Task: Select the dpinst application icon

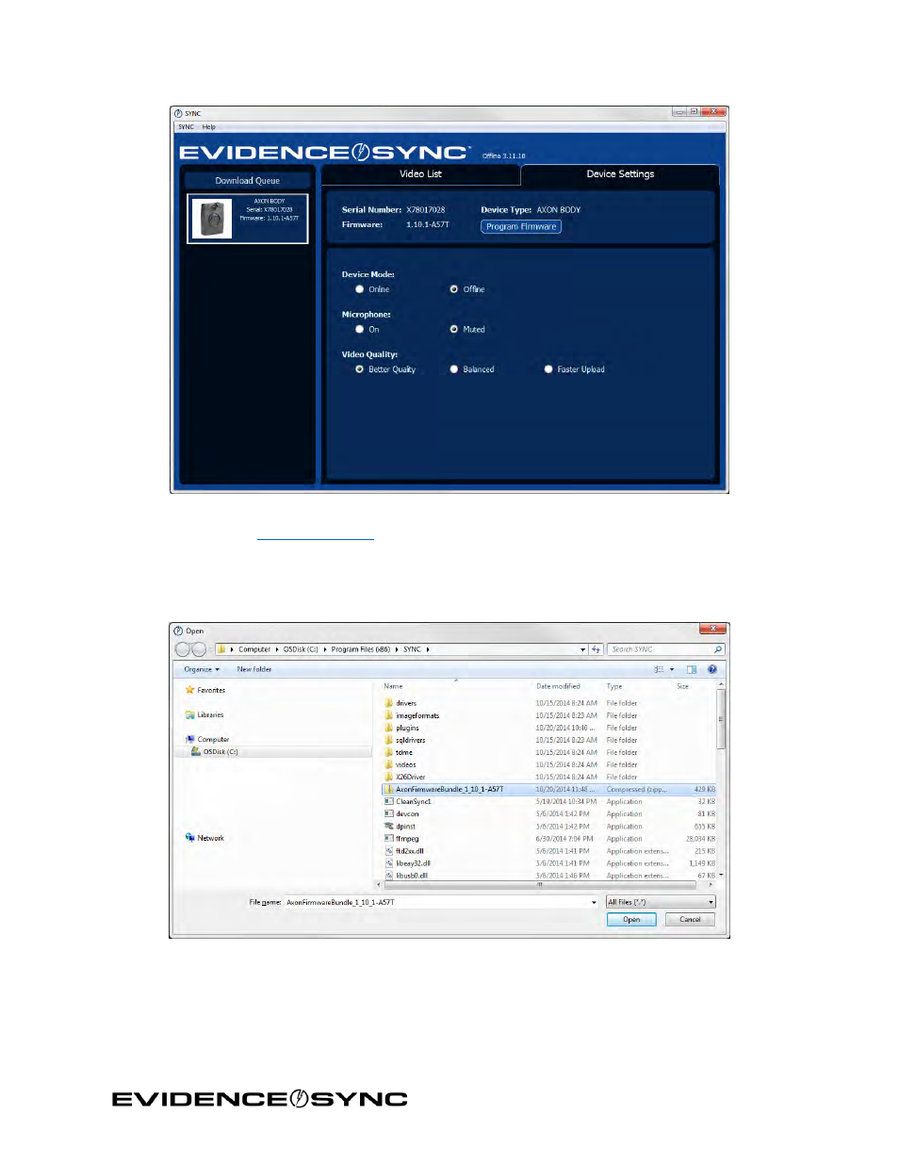Action: pos(388,827)
